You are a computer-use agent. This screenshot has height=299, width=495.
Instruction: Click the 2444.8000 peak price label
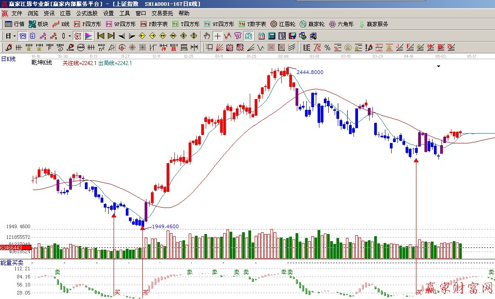click(309, 72)
